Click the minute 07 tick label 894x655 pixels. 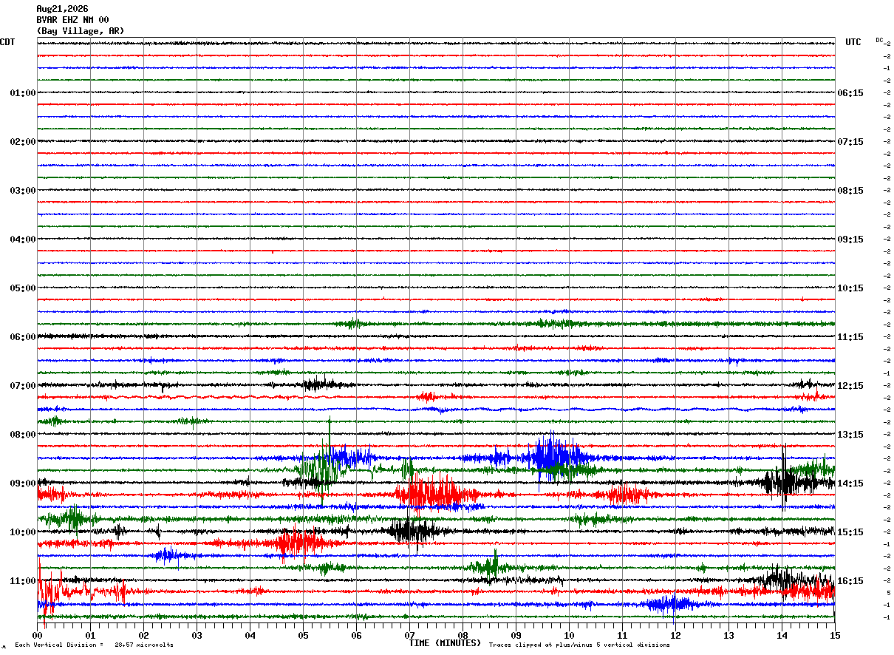coord(409,635)
